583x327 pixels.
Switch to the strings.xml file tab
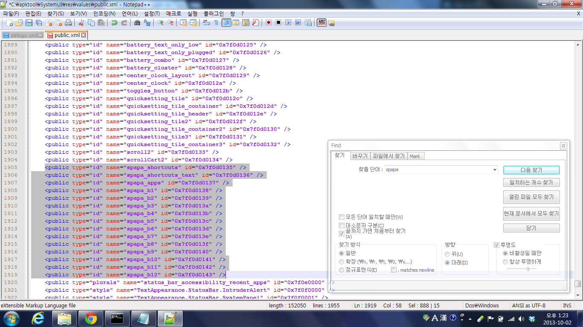point(23,35)
